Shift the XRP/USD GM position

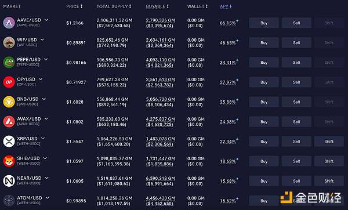point(329,142)
